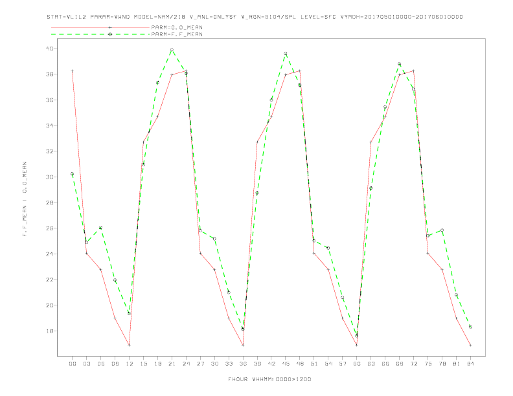This screenshot has width=513, height=396.
Task: Click the 34 tick label on the vertical axis
Action: click(50, 126)
